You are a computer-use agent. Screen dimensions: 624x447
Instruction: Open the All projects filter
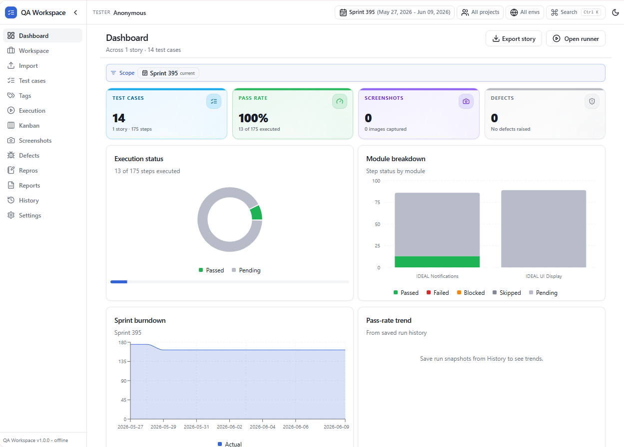(x=480, y=12)
